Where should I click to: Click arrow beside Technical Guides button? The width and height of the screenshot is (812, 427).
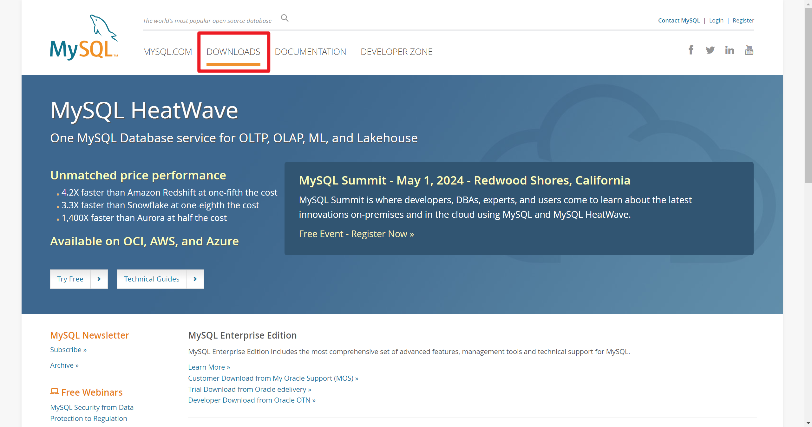[195, 279]
